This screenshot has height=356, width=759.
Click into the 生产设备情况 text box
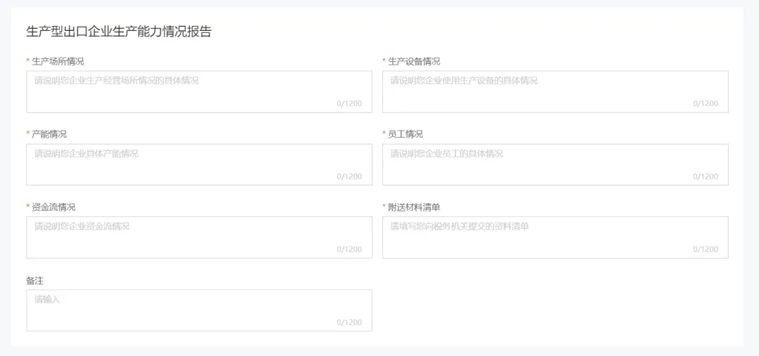pyautogui.click(x=555, y=92)
